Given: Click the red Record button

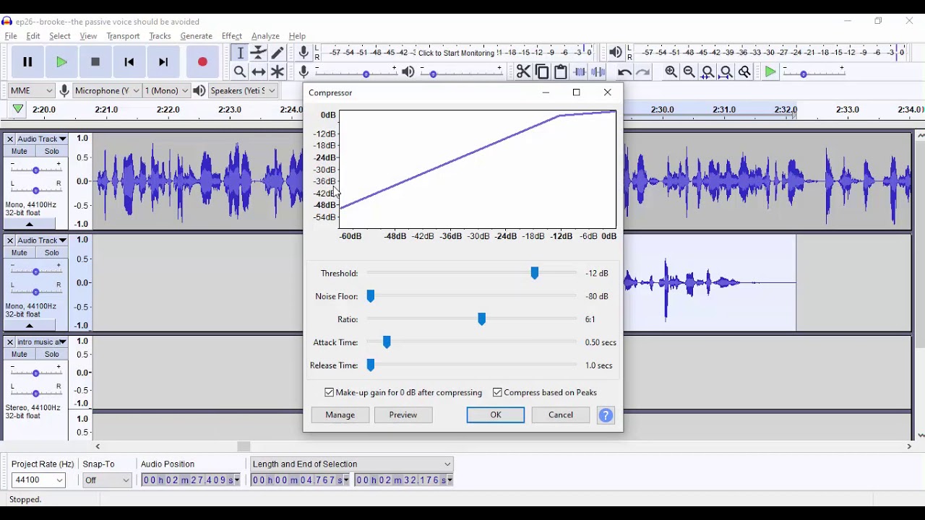Looking at the screenshot, I should pos(202,62).
